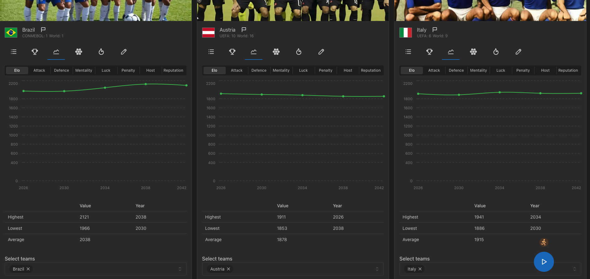The image size is (590, 279).
Task: Click the pencil edit icon in Brazil panel
Action: [x=124, y=52]
